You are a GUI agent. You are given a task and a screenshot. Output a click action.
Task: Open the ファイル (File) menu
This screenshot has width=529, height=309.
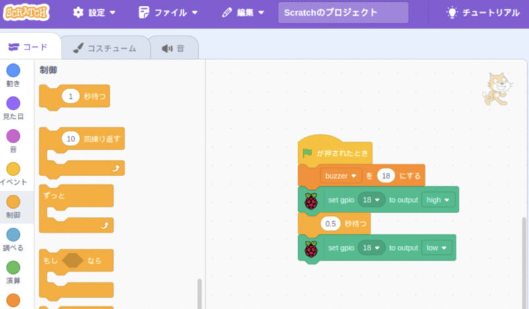tap(168, 13)
